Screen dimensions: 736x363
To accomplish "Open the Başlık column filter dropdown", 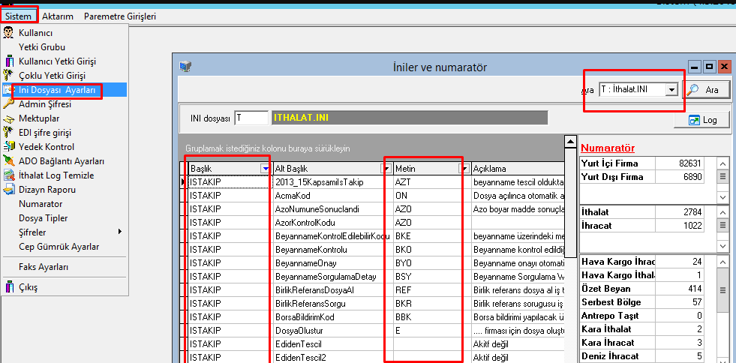I will pos(265,169).
